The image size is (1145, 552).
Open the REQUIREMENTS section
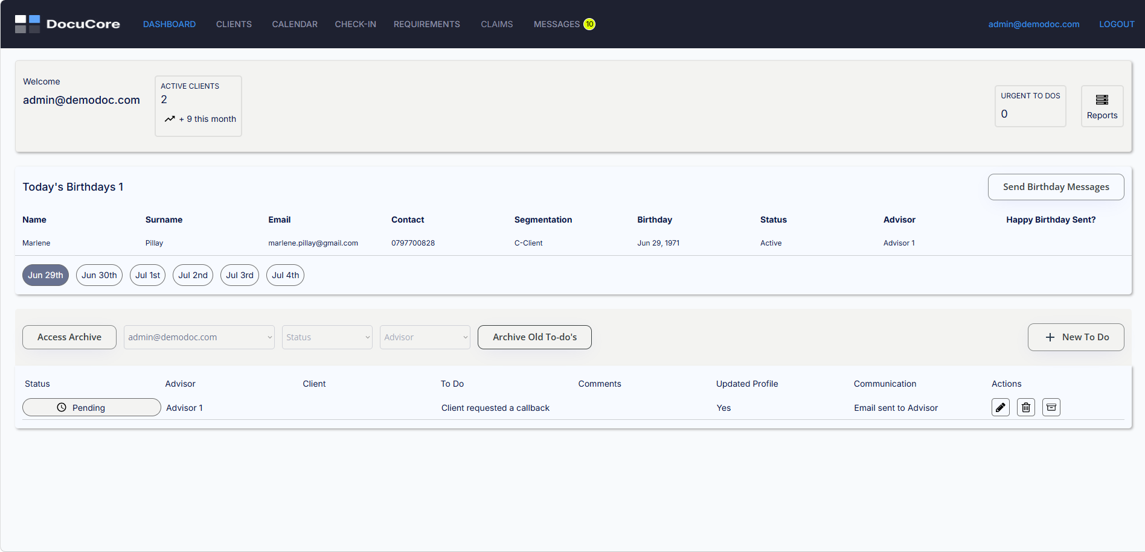[x=427, y=24]
